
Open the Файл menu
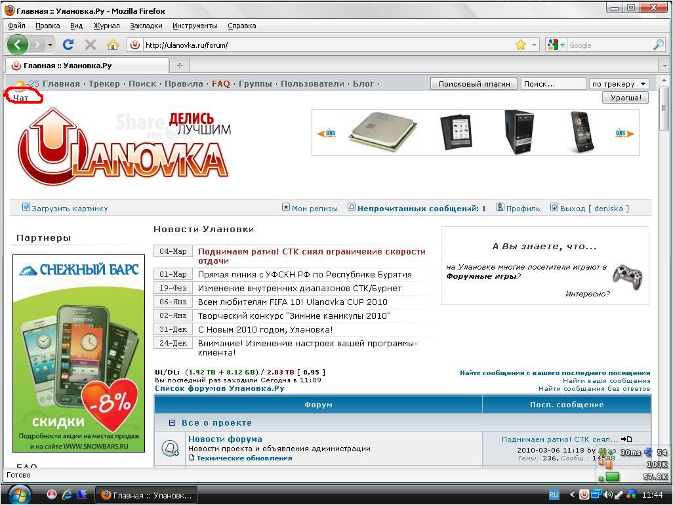pos(16,26)
